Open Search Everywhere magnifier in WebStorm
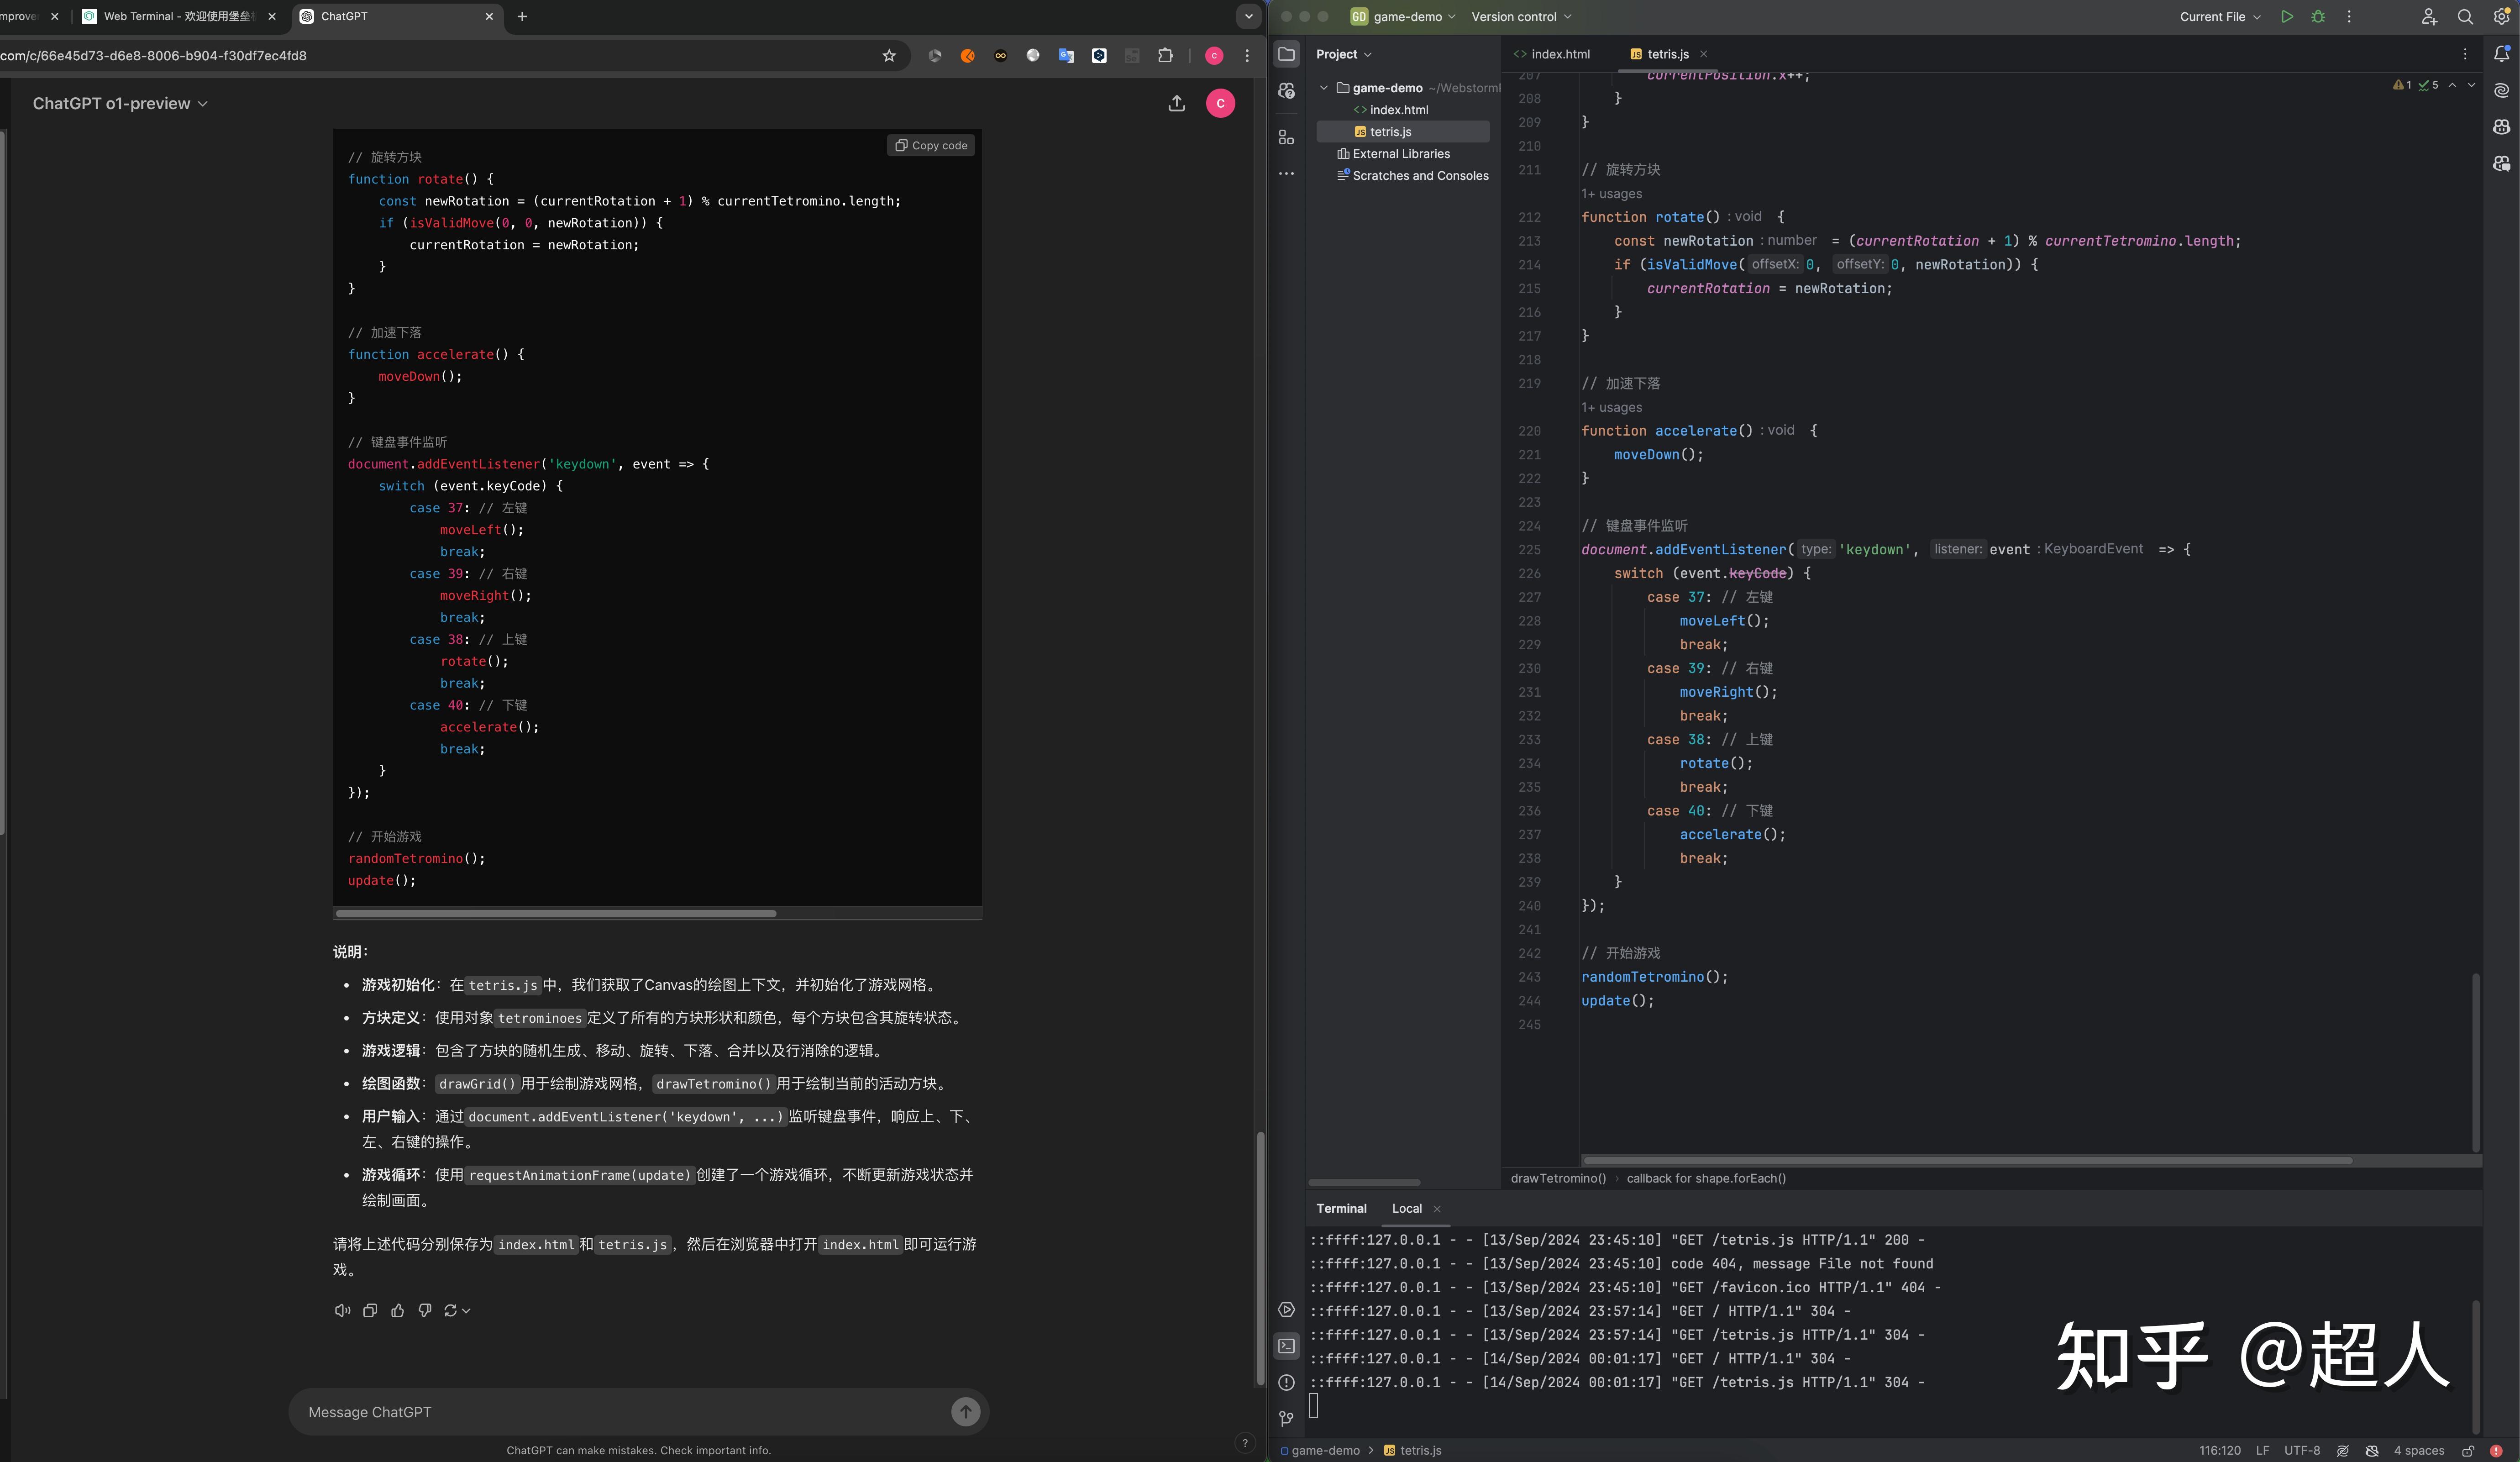2520x1462 pixels. pos(2465,16)
